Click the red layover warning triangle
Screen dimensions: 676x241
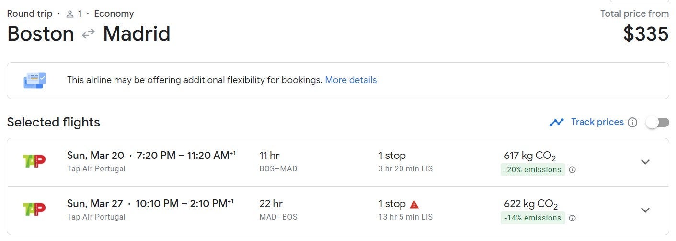coord(414,204)
